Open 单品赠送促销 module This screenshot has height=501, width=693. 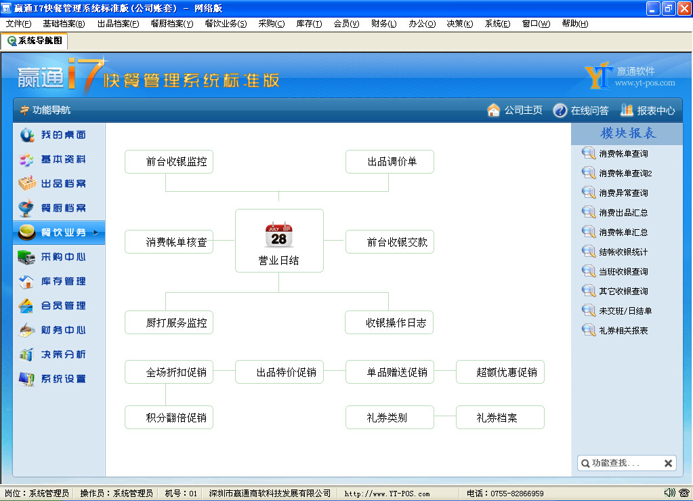[390, 372]
